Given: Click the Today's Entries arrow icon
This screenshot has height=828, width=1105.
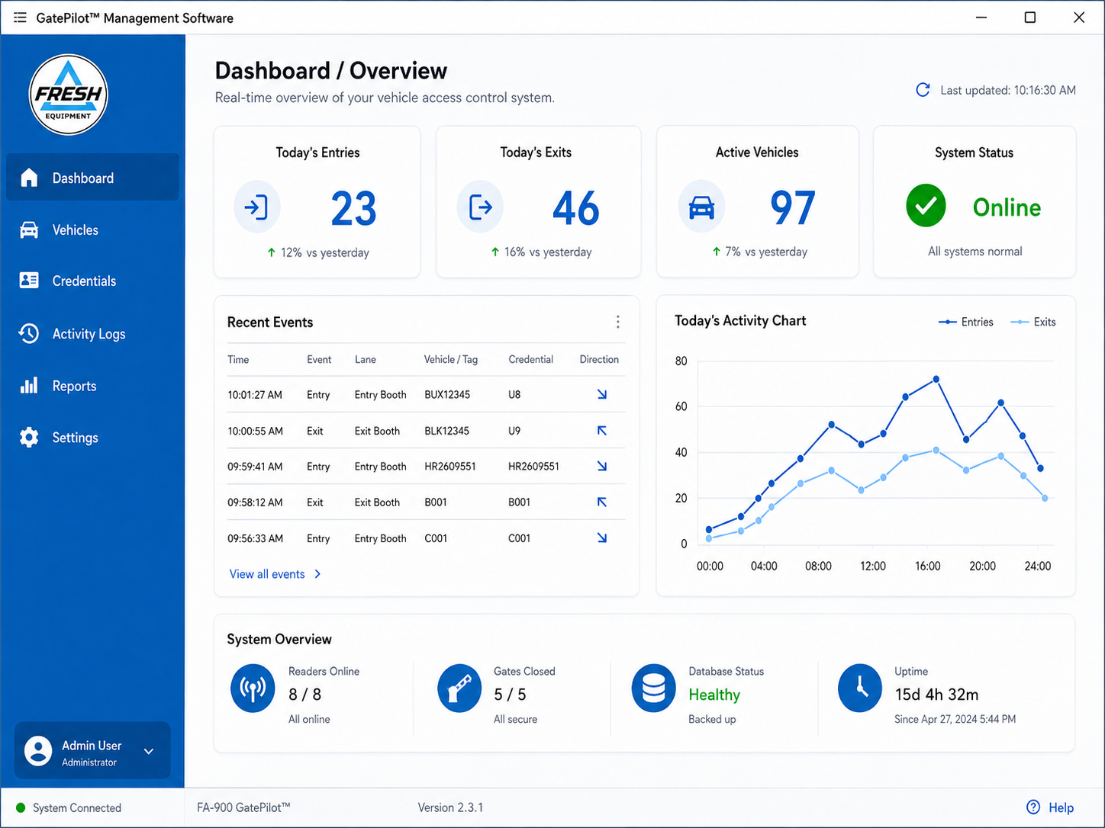Looking at the screenshot, I should [x=256, y=207].
